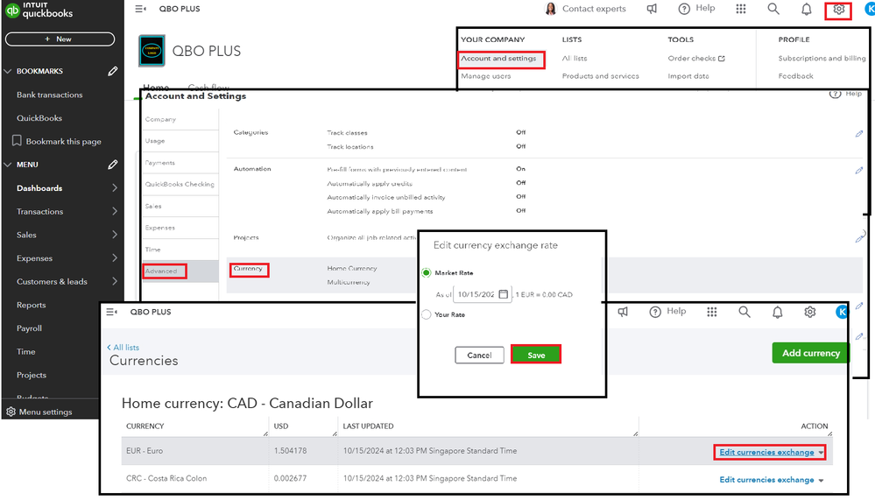Cancel the exchange rate dialog

(x=479, y=355)
